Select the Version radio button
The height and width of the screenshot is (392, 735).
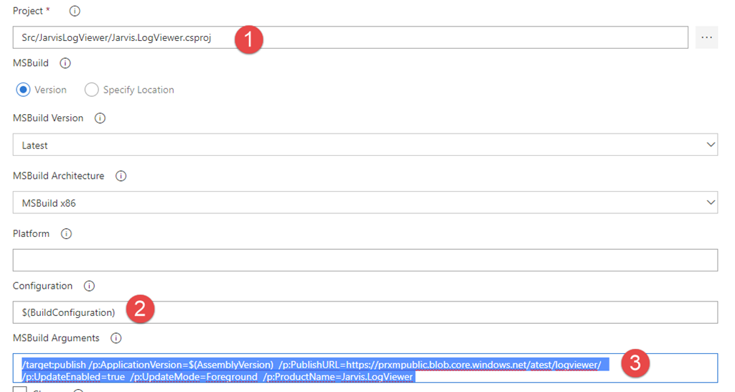[x=24, y=90]
